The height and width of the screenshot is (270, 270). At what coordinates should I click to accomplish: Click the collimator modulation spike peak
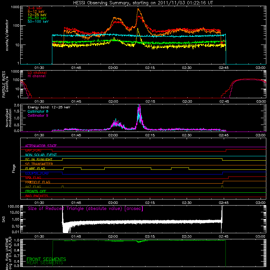coord(139,106)
